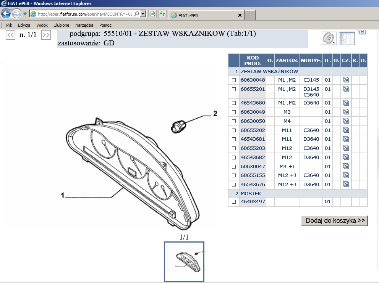
Task: Click the compatibility view icon
Action: 152,14
